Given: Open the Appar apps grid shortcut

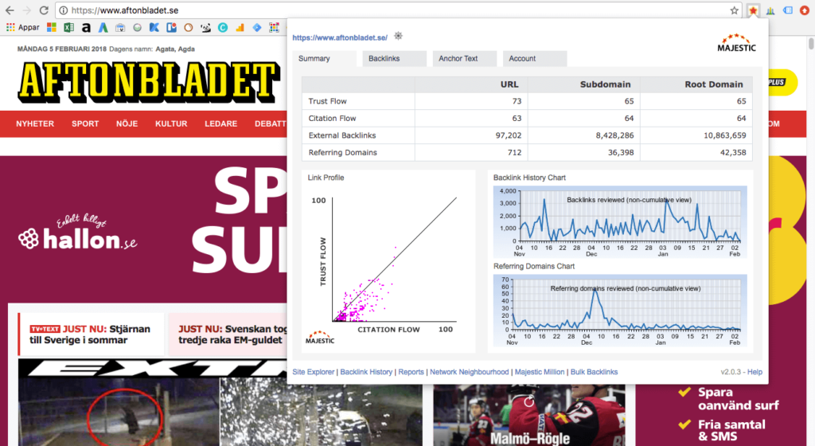Looking at the screenshot, I should (22, 27).
